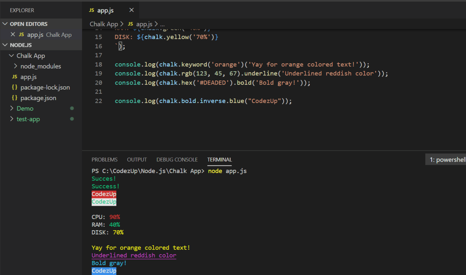Collapse the NODE.JS section
The width and height of the screenshot is (466, 275).
5,45
